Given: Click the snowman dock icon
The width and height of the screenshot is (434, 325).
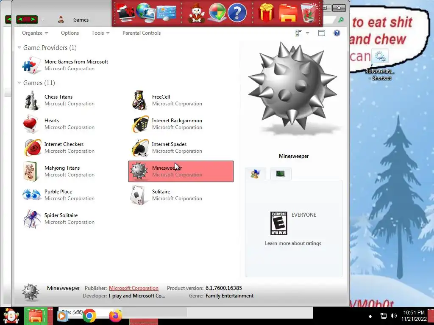Looking at the screenshot, I should 196,13.
